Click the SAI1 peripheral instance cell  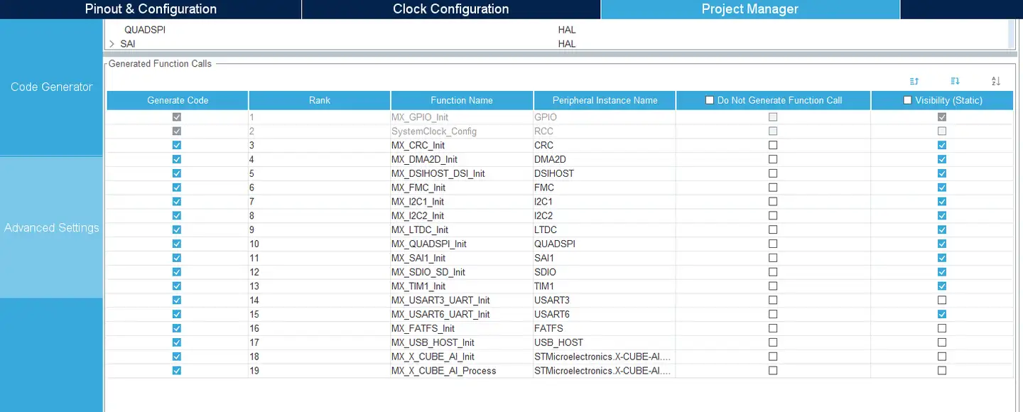tap(605, 258)
